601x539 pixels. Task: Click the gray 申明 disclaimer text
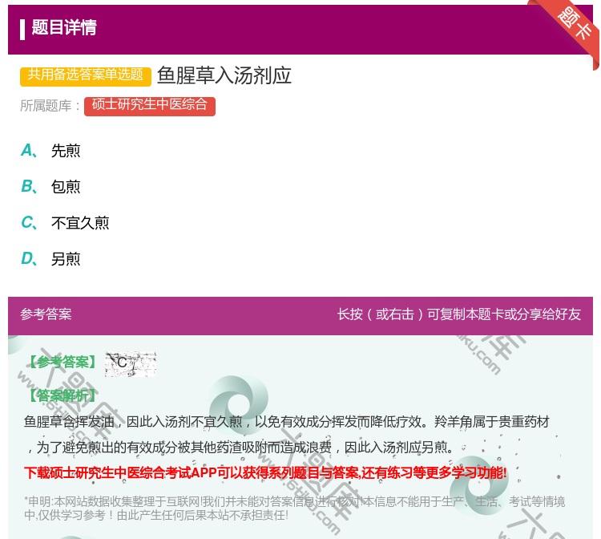294,508
